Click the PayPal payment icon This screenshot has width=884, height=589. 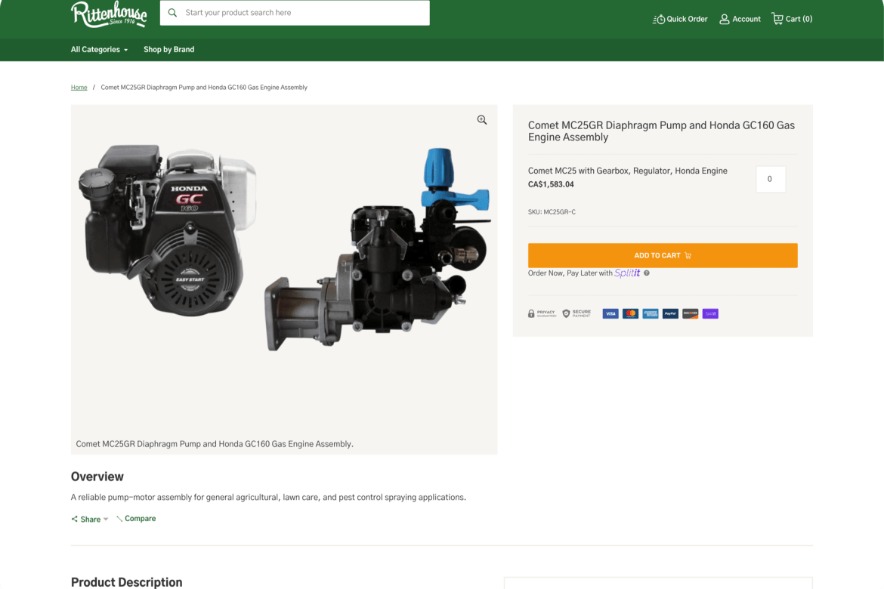670,313
